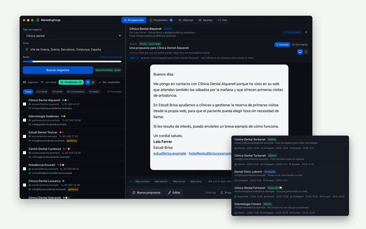The width and height of the screenshot is (366, 229).
Task: Click the genérico tag on Estudi Dental Teulvar
Action: click(x=72, y=141)
